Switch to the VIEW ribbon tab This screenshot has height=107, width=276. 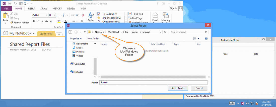(x=83, y=9)
